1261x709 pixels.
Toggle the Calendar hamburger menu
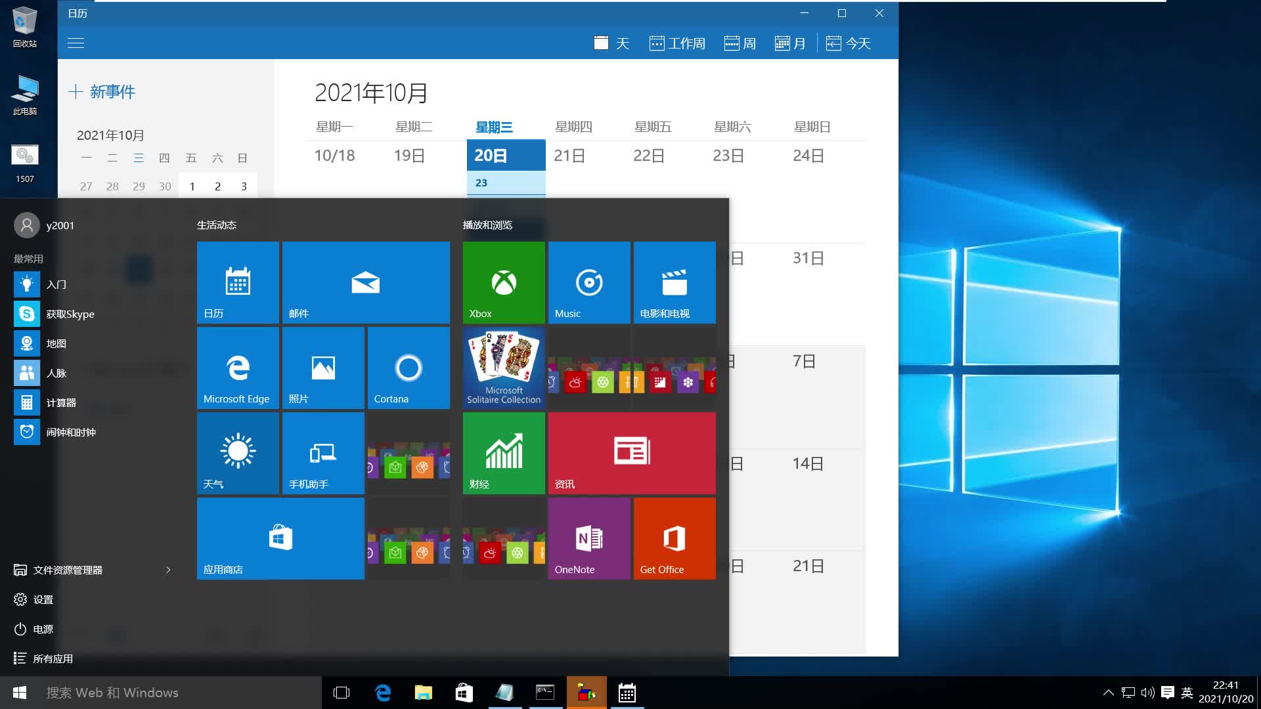76,43
